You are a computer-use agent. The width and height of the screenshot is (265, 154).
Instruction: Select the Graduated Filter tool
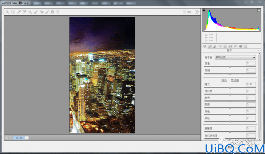tap(52, 12)
